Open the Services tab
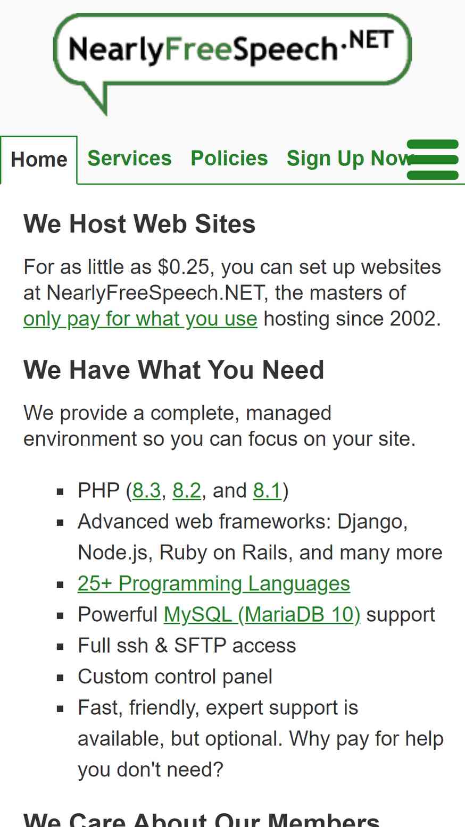465x827 pixels. tap(129, 158)
